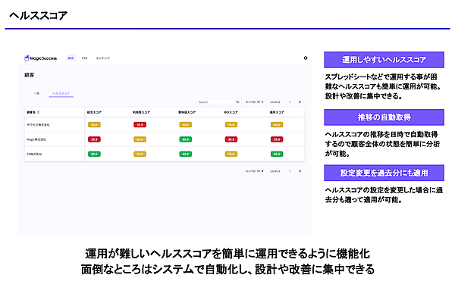The width and height of the screenshot is (455, 303).
Task: Click 70.0 badge in サクセス株式会社 row
Action: 231,125
